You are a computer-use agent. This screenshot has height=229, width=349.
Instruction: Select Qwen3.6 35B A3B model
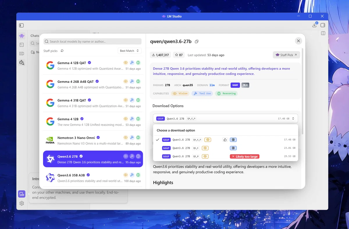[93, 178]
